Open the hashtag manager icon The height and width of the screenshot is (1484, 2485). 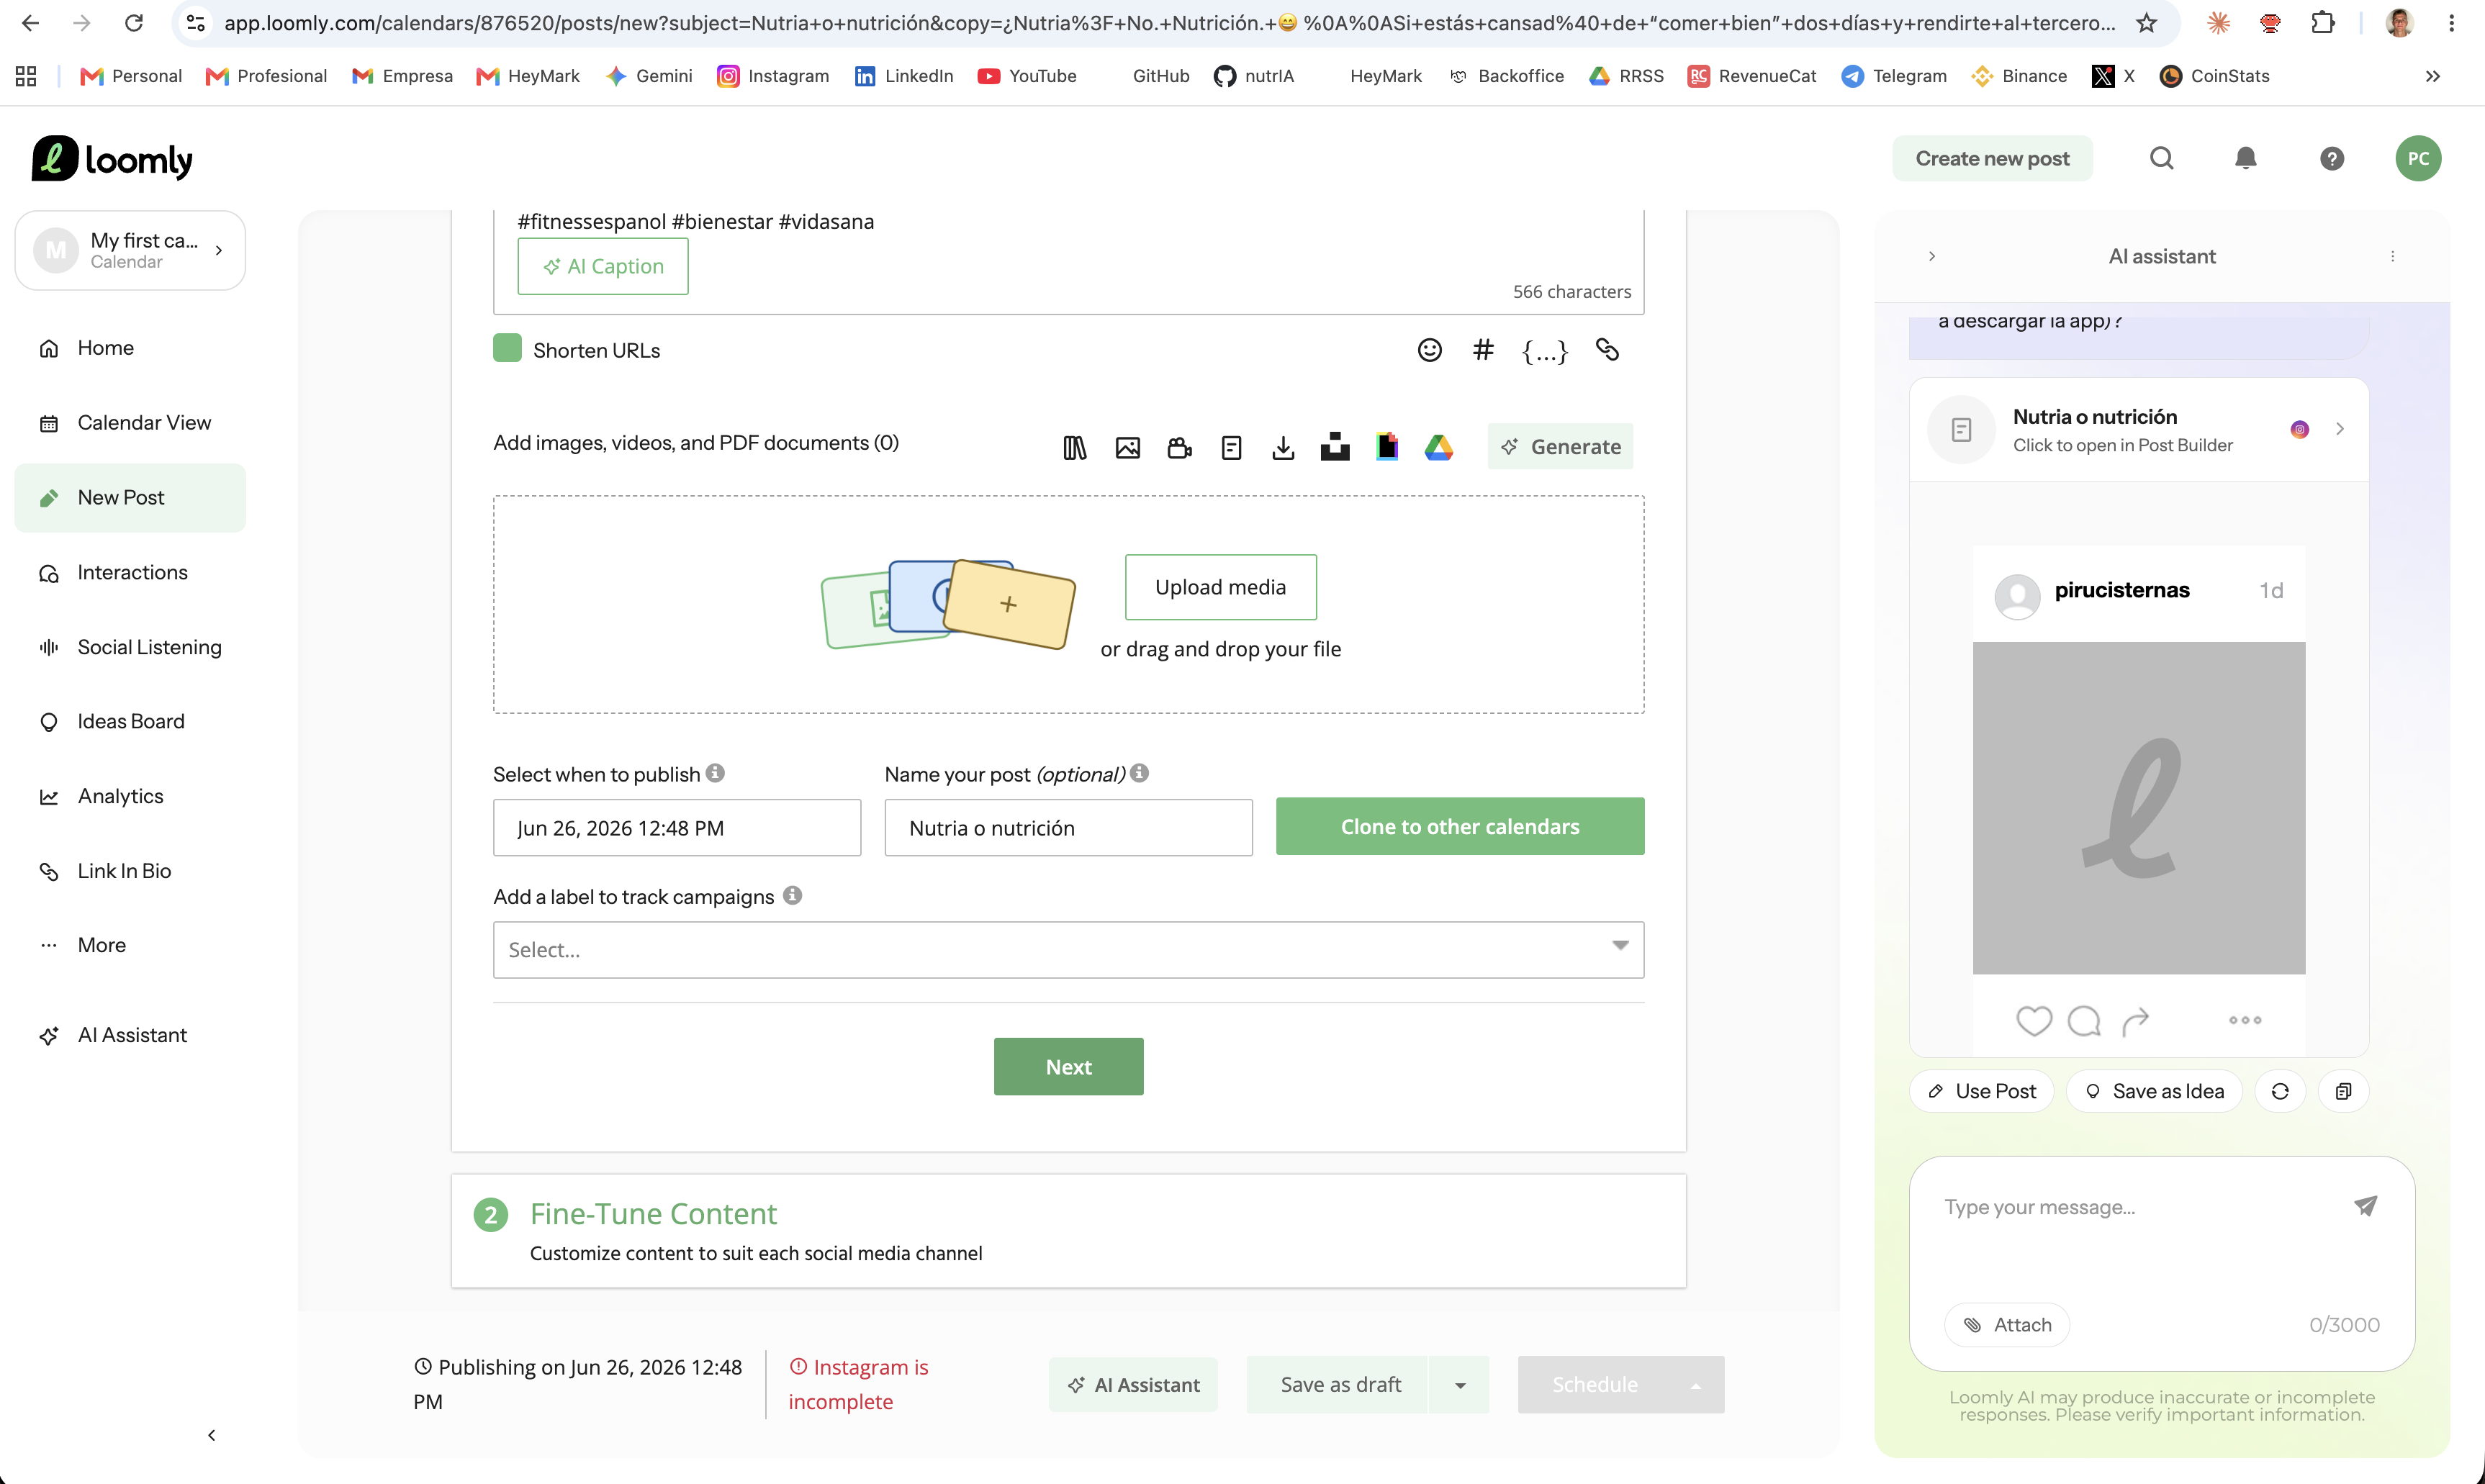[x=1483, y=350]
